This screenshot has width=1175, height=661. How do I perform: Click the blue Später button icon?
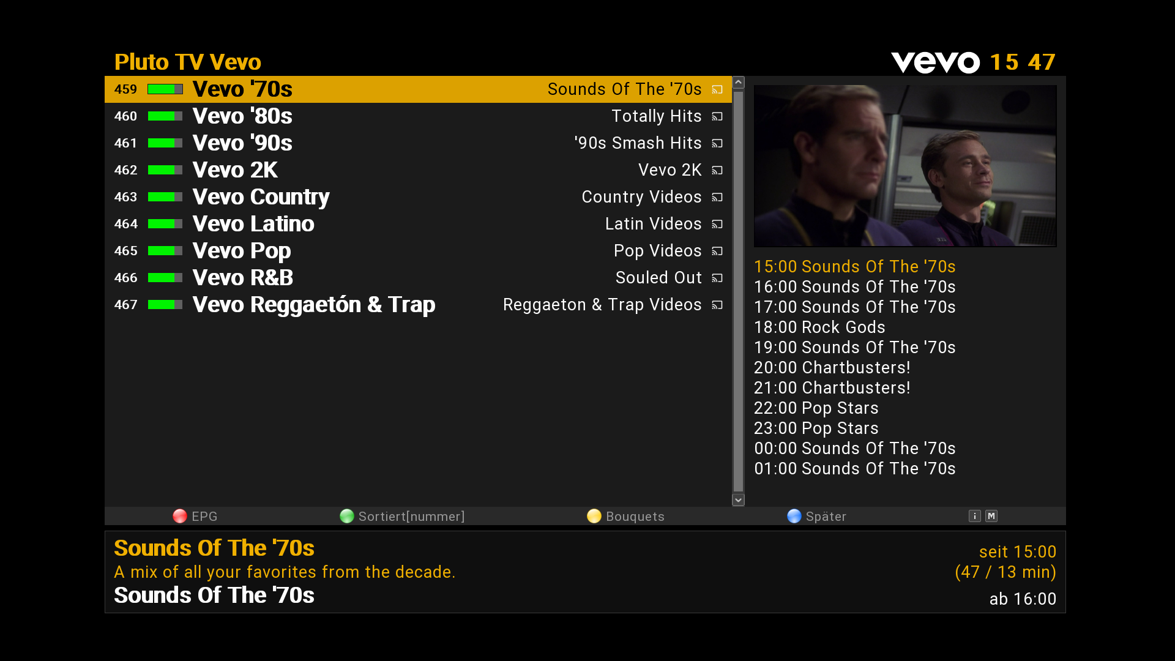coord(794,516)
